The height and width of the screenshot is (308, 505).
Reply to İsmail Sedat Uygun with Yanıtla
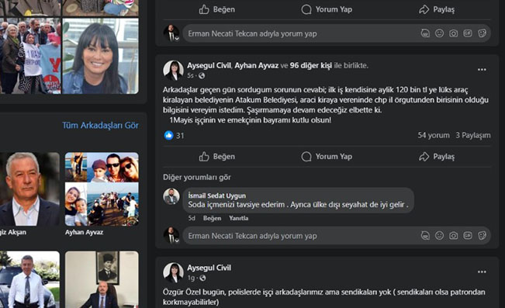click(x=239, y=218)
